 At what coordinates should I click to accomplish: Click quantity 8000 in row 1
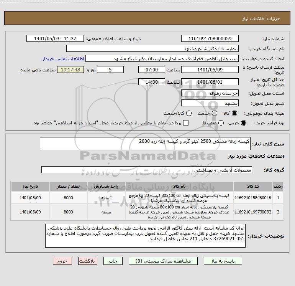[x=68, y=198]
